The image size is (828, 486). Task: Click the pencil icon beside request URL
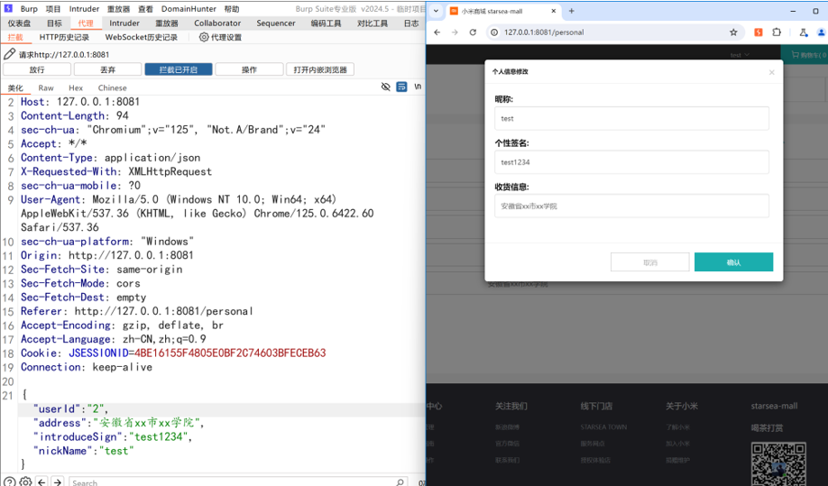10,54
